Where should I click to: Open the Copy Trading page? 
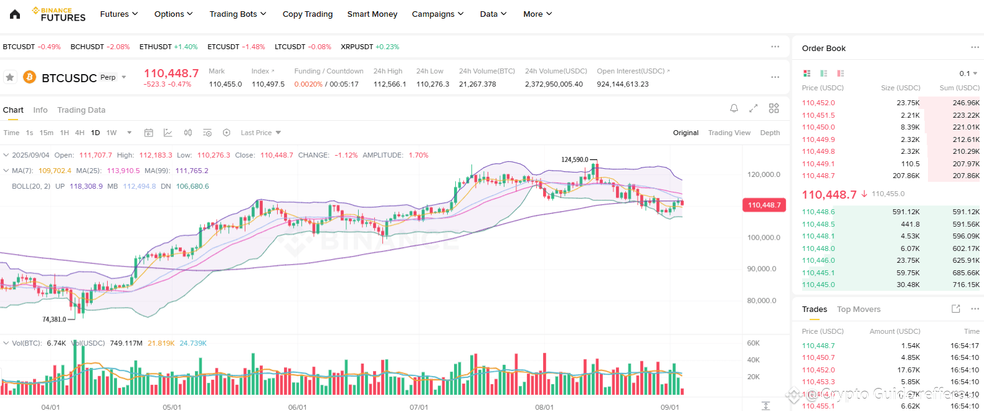point(308,14)
